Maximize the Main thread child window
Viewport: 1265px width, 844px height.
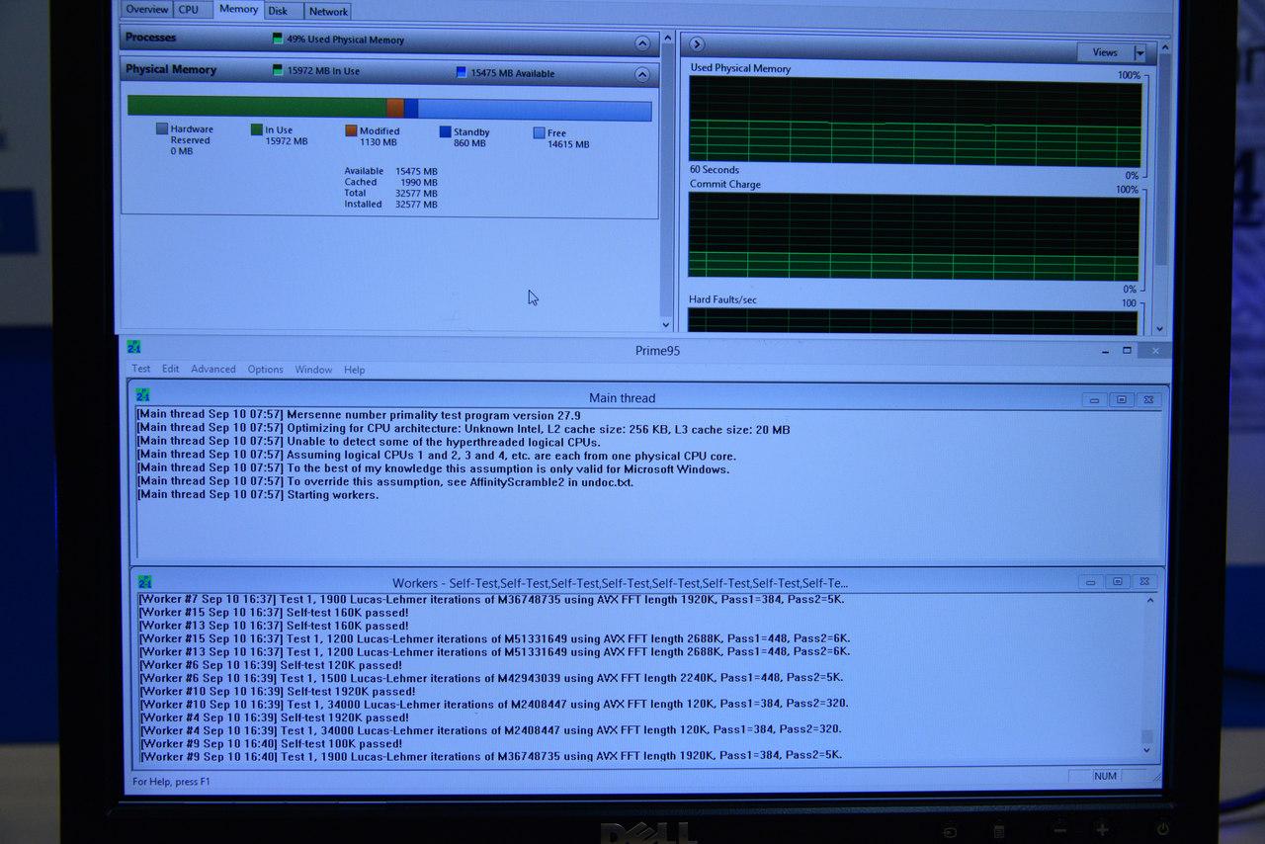(1120, 400)
